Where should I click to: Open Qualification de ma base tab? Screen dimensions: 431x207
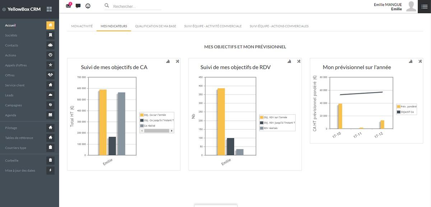(x=156, y=26)
